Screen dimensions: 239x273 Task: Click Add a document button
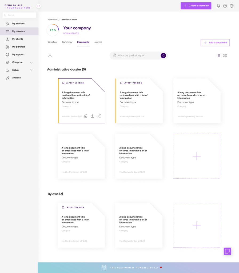point(215,43)
